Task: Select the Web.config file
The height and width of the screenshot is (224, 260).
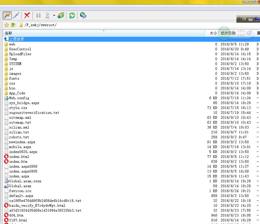Action: coord(19,98)
